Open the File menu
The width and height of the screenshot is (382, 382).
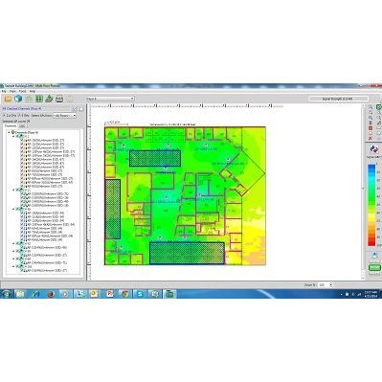(x=4, y=91)
